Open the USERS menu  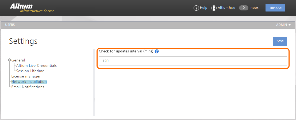coord(10,25)
